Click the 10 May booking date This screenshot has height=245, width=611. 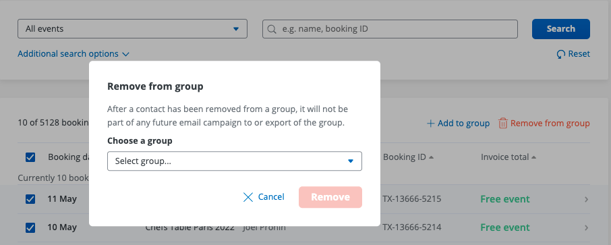point(62,227)
